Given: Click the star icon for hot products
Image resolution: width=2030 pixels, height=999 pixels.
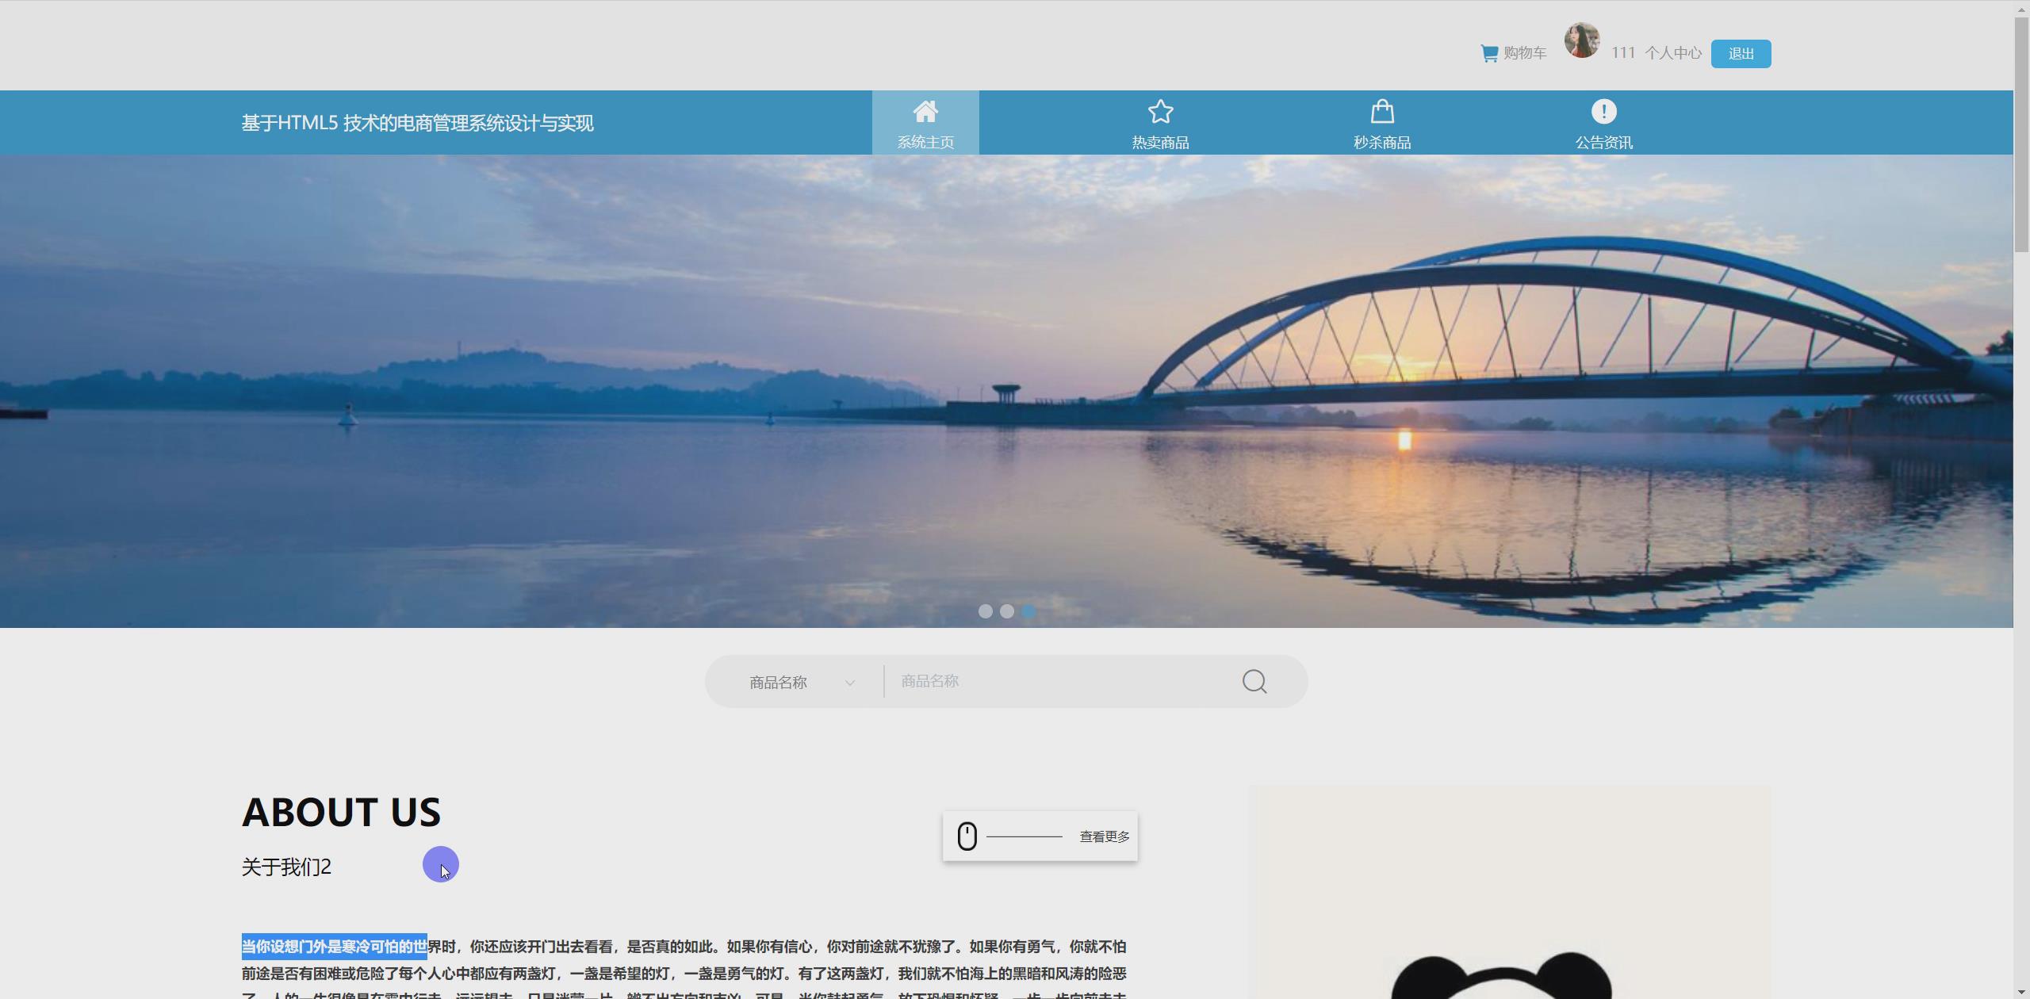Looking at the screenshot, I should point(1160,112).
